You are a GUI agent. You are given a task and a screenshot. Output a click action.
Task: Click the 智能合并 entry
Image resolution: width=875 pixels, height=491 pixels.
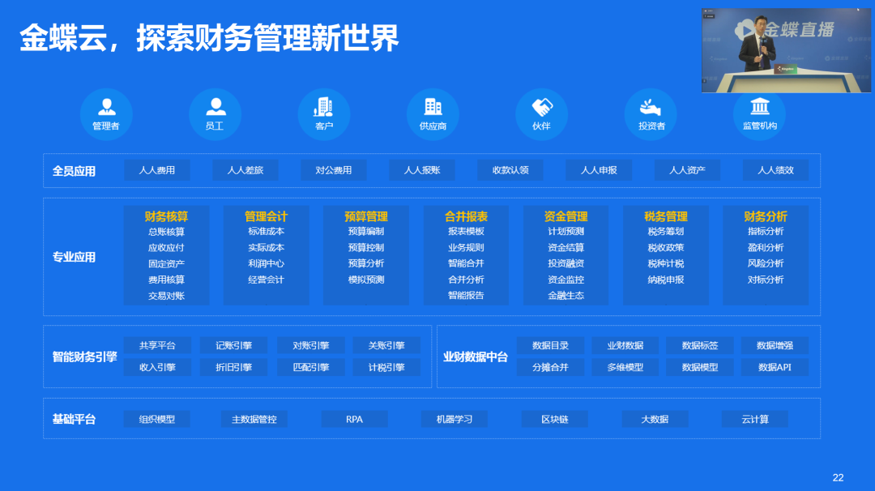[466, 264]
